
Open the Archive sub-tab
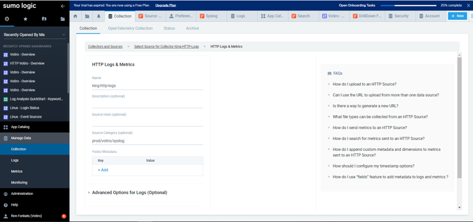click(192, 28)
